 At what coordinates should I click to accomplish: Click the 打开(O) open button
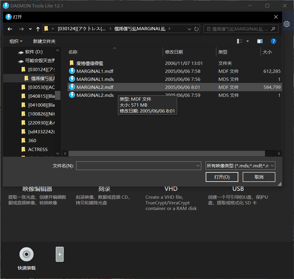[x=222, y=177]
